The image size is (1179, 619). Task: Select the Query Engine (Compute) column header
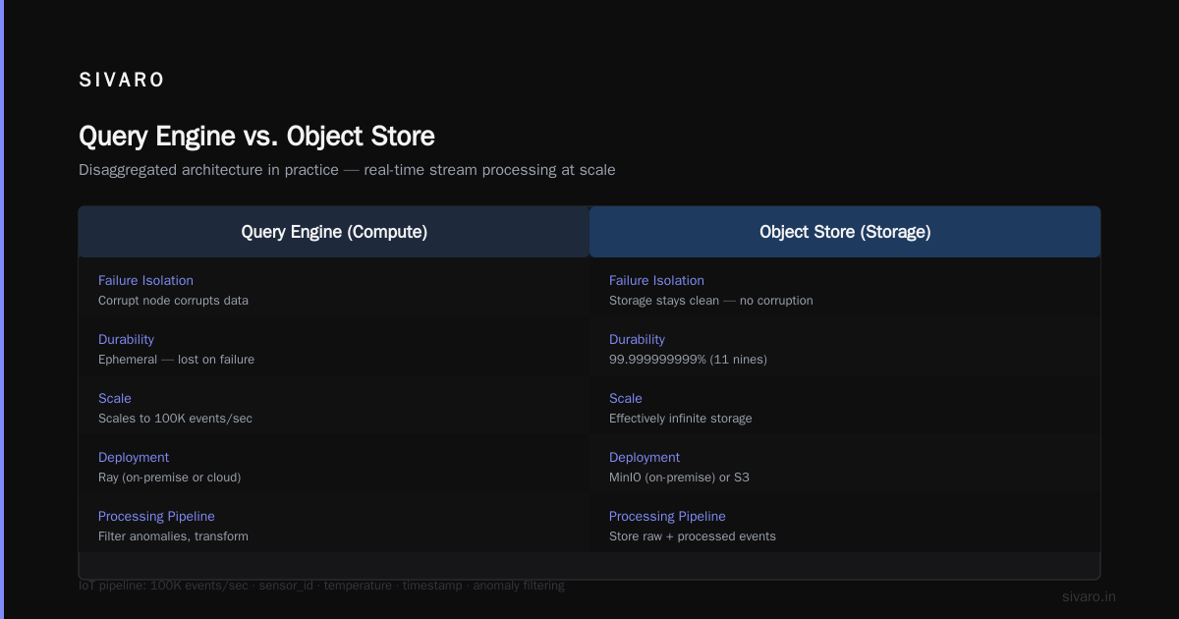334,232
